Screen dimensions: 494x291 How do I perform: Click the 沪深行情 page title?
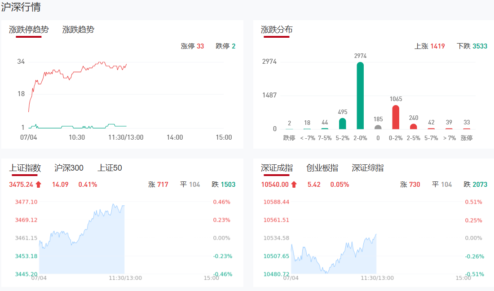(21, 8)
